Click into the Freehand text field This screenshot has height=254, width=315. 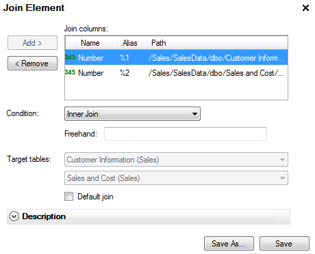(186, 134)
